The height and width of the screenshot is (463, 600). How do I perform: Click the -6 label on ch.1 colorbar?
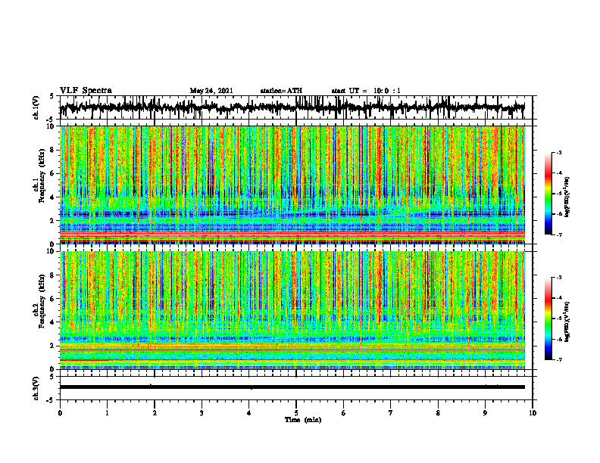coord(559,214)
